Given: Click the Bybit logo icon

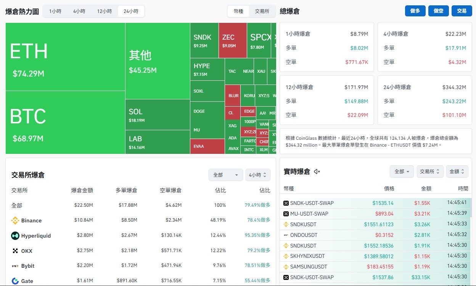Looking at the screenshot, I should (15, 266).
